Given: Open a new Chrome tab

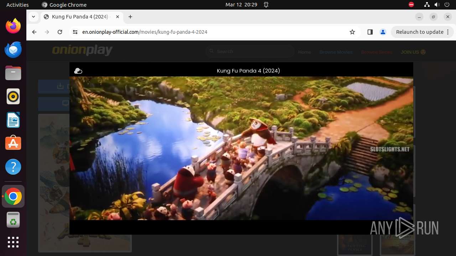Looking at the screenshot, I should click(x=130, y=17).
